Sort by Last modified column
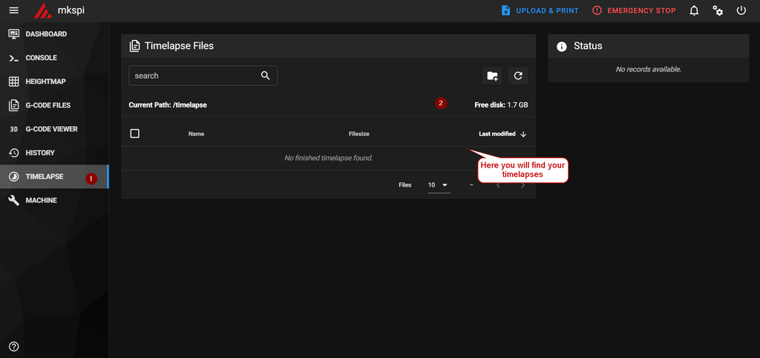The height and width of the screenshot is (358, 760). click(497, 134)
